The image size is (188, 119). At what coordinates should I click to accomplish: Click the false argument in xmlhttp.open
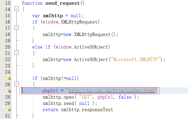point(125,97)
